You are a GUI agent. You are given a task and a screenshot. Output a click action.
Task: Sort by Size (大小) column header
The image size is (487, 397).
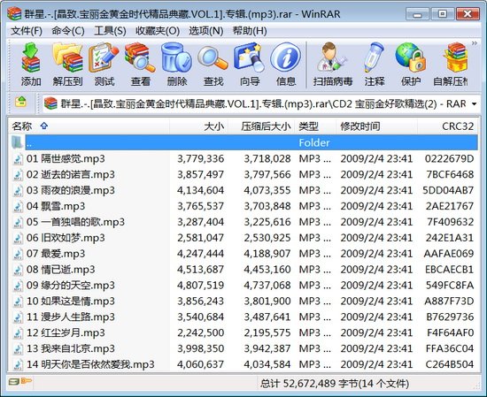[198, 126]
